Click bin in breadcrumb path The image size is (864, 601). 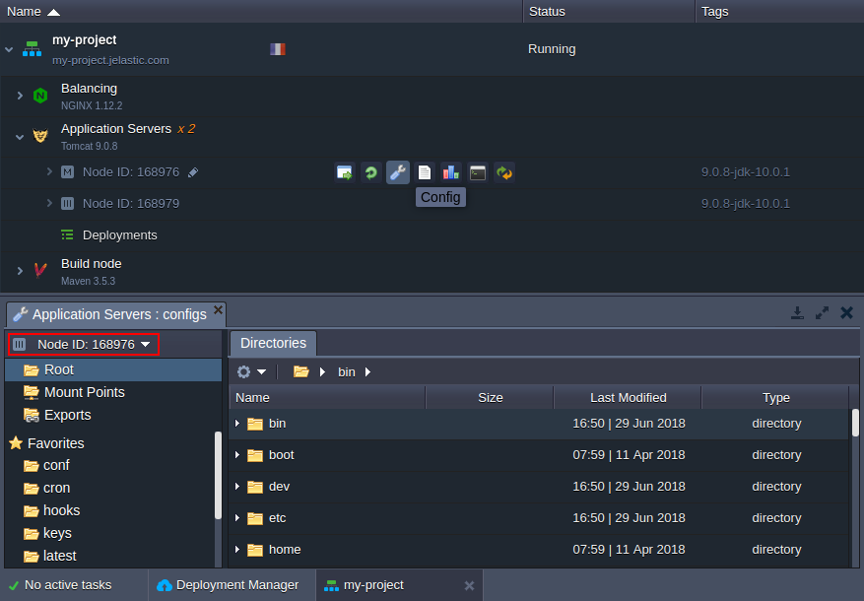coord(347,371)
